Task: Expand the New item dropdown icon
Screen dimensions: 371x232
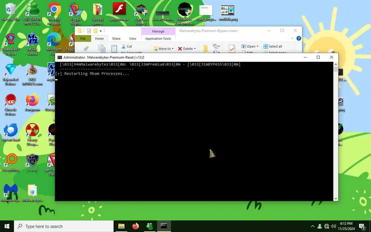Action: click(216, 46)
